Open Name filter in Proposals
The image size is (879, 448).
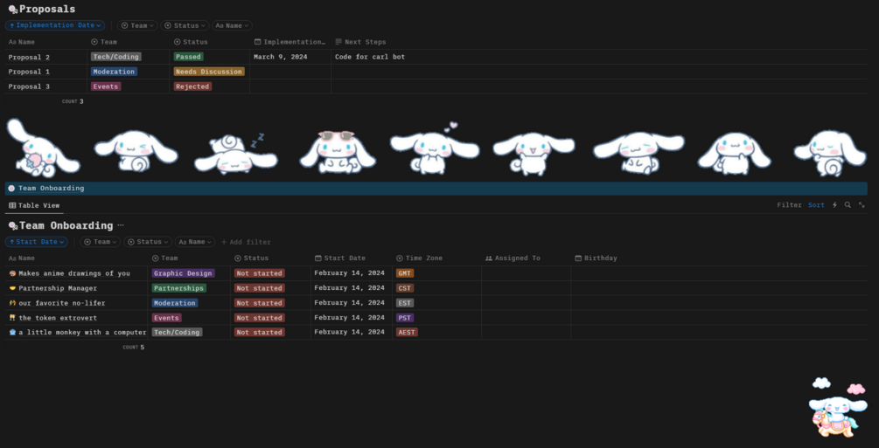[232, 25]
